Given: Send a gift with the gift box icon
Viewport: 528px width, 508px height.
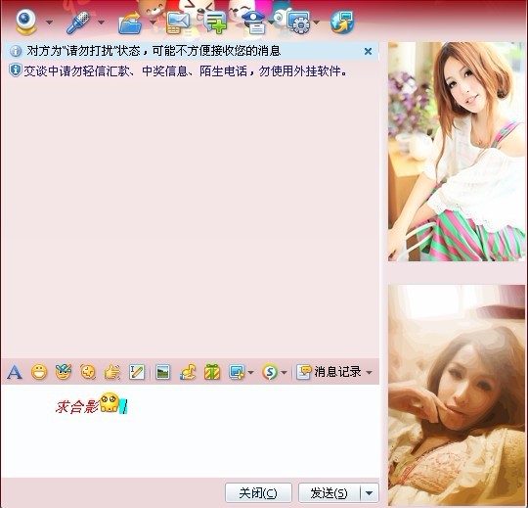Looking at the screenshot, I should pyautogui.click(x=212, y=372).
